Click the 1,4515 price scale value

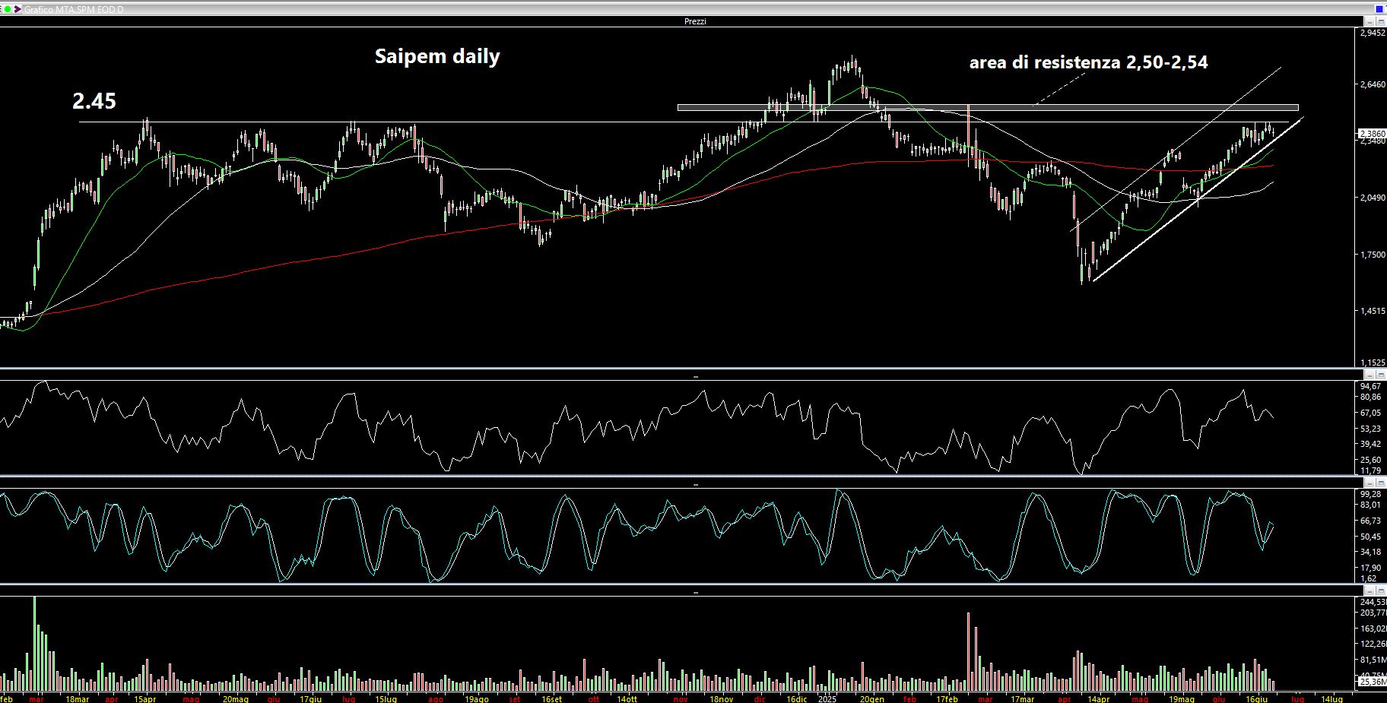point(1373,312)
